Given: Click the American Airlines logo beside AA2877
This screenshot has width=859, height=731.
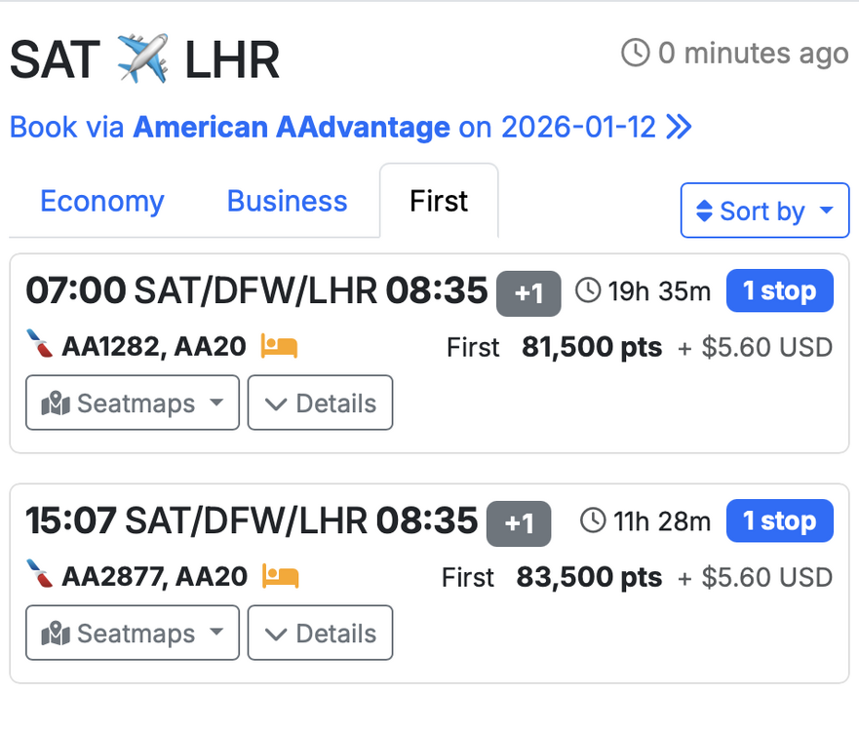Looking at the screenshot, I should (39, 576).
